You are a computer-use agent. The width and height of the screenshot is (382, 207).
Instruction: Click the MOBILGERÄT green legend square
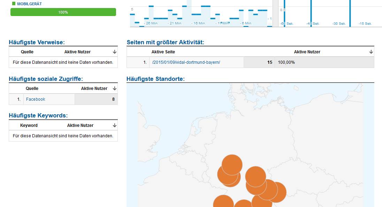[14, 3]
